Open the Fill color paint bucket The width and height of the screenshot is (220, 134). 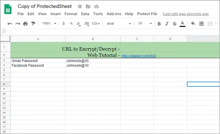[x=193, y=23]
